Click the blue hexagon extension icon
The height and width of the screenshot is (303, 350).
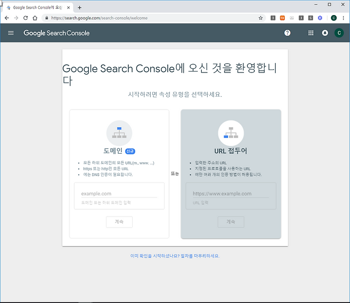point(320,18)
